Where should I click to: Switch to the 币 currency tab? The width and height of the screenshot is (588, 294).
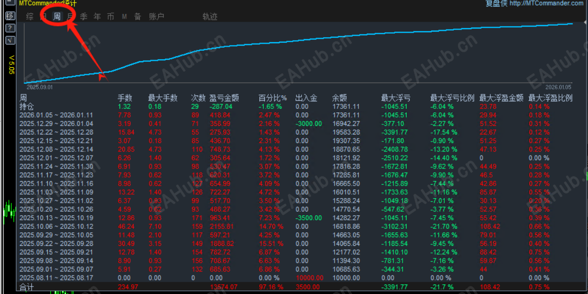111,17
